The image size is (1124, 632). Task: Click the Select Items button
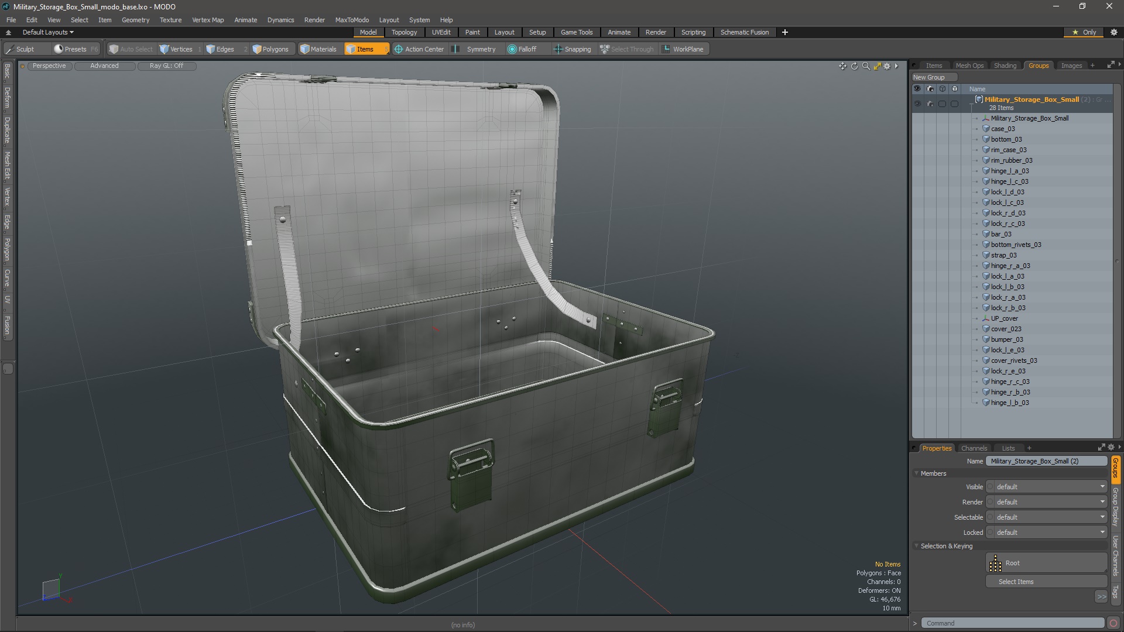[1046, 582]
